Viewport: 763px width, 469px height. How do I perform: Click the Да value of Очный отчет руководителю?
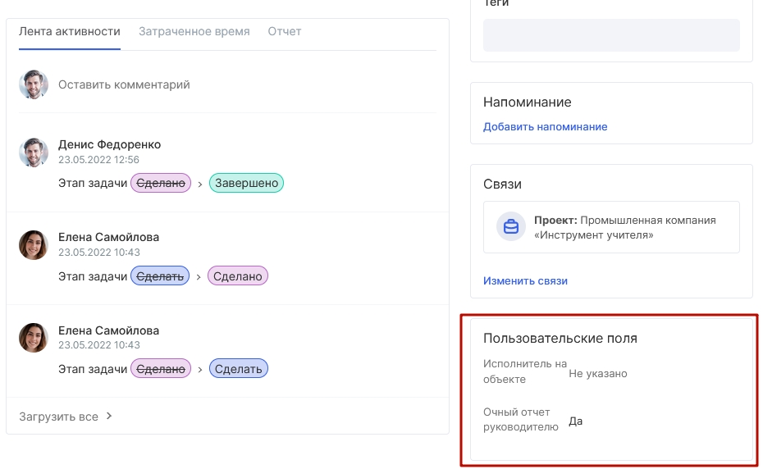pyautogui.click(x=576, y=421)
